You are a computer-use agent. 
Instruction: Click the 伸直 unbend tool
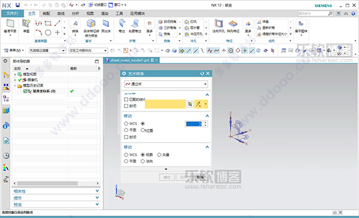(263, 22)
